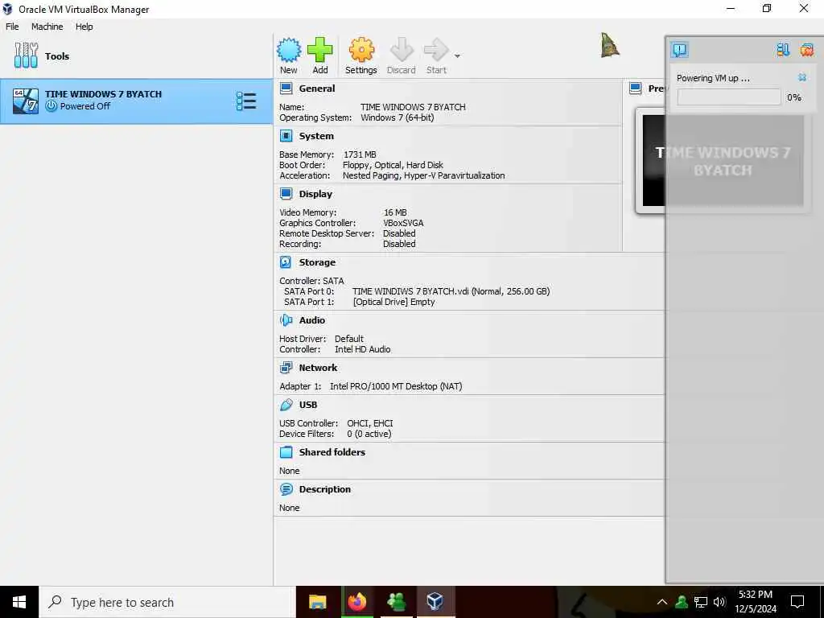Image resolution: width=824 pixels, height=618 pixels.
Task: Click the Powering VM up progress bar
Action: pyautogui.click(x=729, y=97)
